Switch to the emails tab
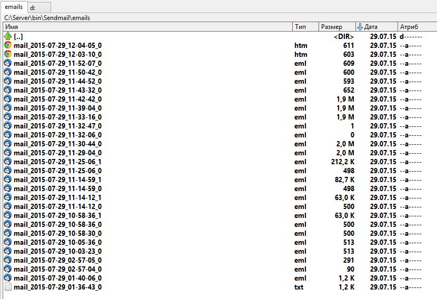This screenshot has height=299, width=437. (x=14, y=7)
